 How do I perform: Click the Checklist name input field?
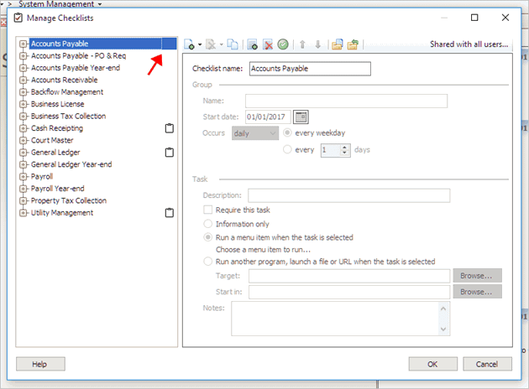click(310, 69)
